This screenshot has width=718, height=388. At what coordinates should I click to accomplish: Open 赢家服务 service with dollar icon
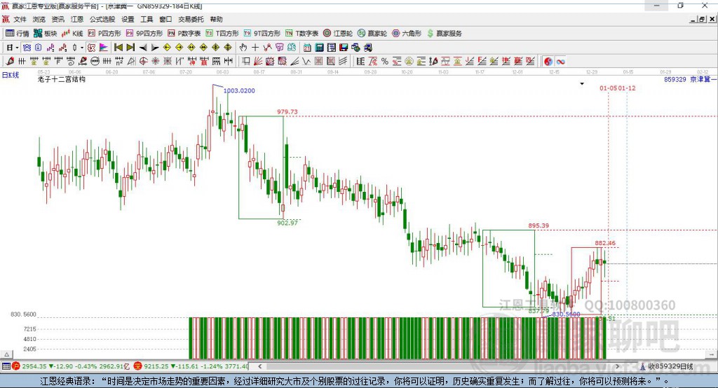(445, 34)
